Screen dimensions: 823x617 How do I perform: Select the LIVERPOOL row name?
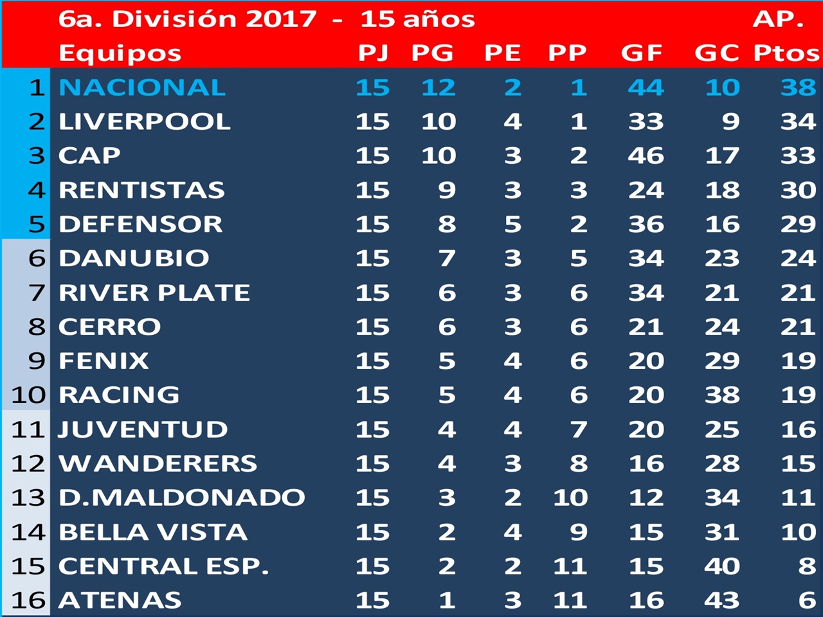coord(145,121)
